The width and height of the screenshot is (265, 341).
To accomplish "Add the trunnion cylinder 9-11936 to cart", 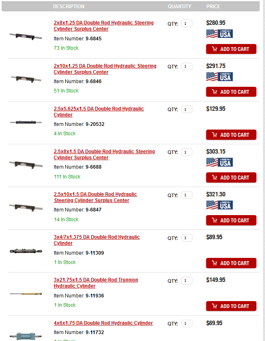I will click(x=231, y=306).
